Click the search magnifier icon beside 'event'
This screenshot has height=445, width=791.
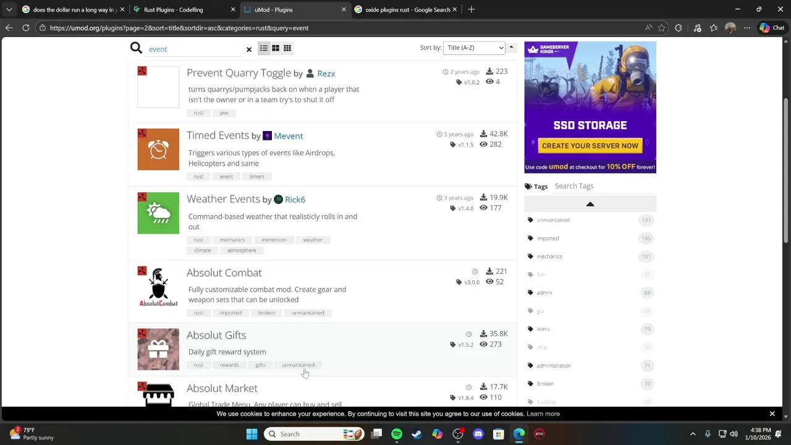click(136, 48)
